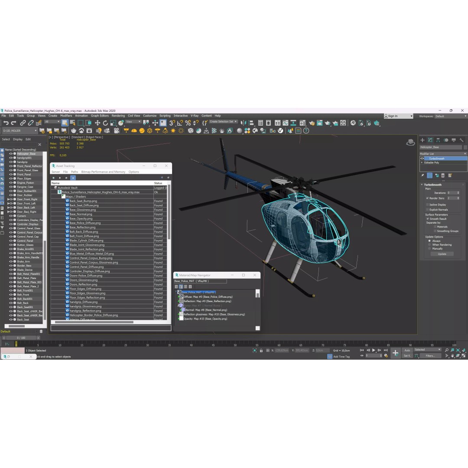Open the toolbar help question-mark icon

[x=306, y=131]
